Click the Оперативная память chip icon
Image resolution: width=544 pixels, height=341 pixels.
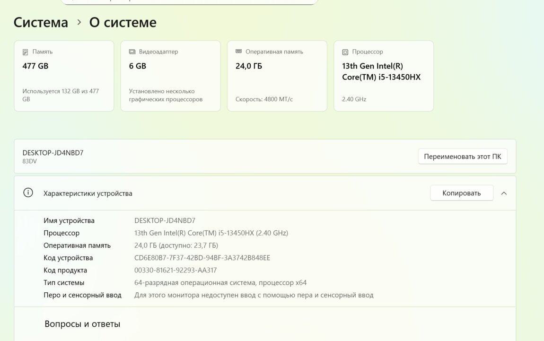(238, 52)
